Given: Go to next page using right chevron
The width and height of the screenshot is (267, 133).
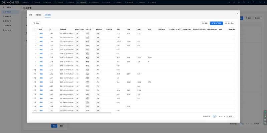Looking at the screenshot, I should (x=224, y=116).
